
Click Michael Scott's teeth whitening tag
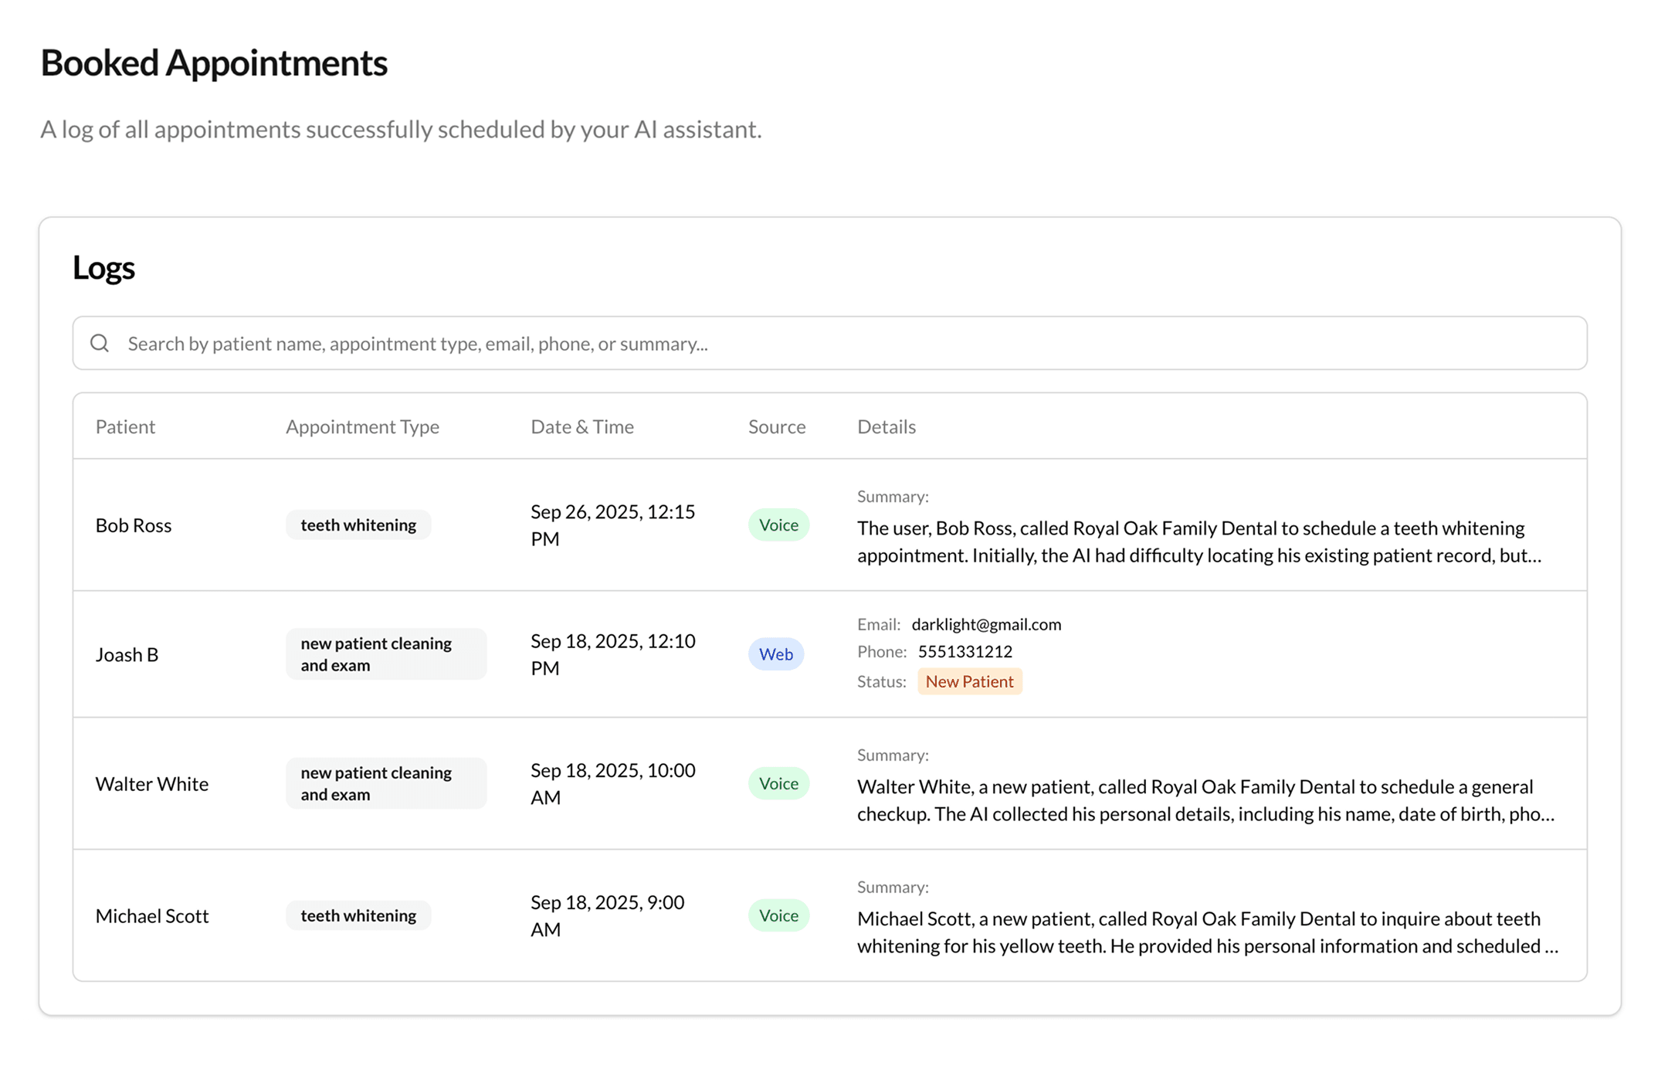[358, 915]
